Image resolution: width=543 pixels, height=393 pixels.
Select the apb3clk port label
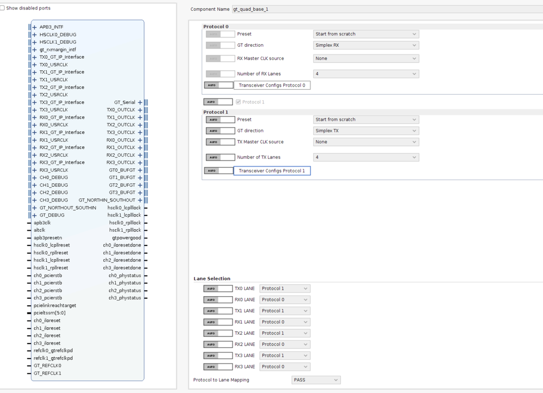pyautogui.click(x=42, y=223)
